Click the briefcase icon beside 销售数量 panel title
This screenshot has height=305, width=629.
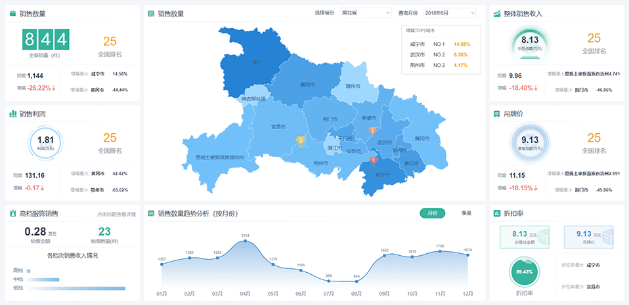point(13,13)
